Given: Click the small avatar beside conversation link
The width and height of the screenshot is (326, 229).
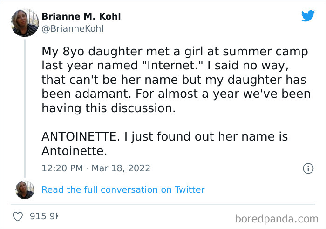Looking at the screenshot, I should (25, 189).
